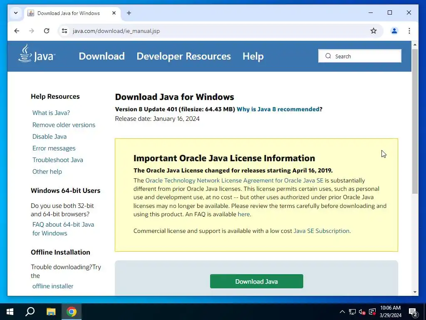Bookmark this page with the star icon
Image resolution: width=426 pixels, height=320 pixels.
[374, 31]
